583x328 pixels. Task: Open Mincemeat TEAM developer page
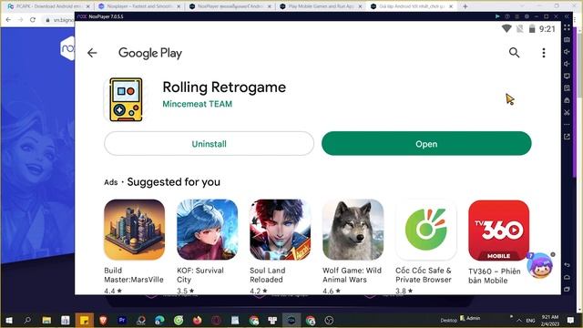pos(197,104)
